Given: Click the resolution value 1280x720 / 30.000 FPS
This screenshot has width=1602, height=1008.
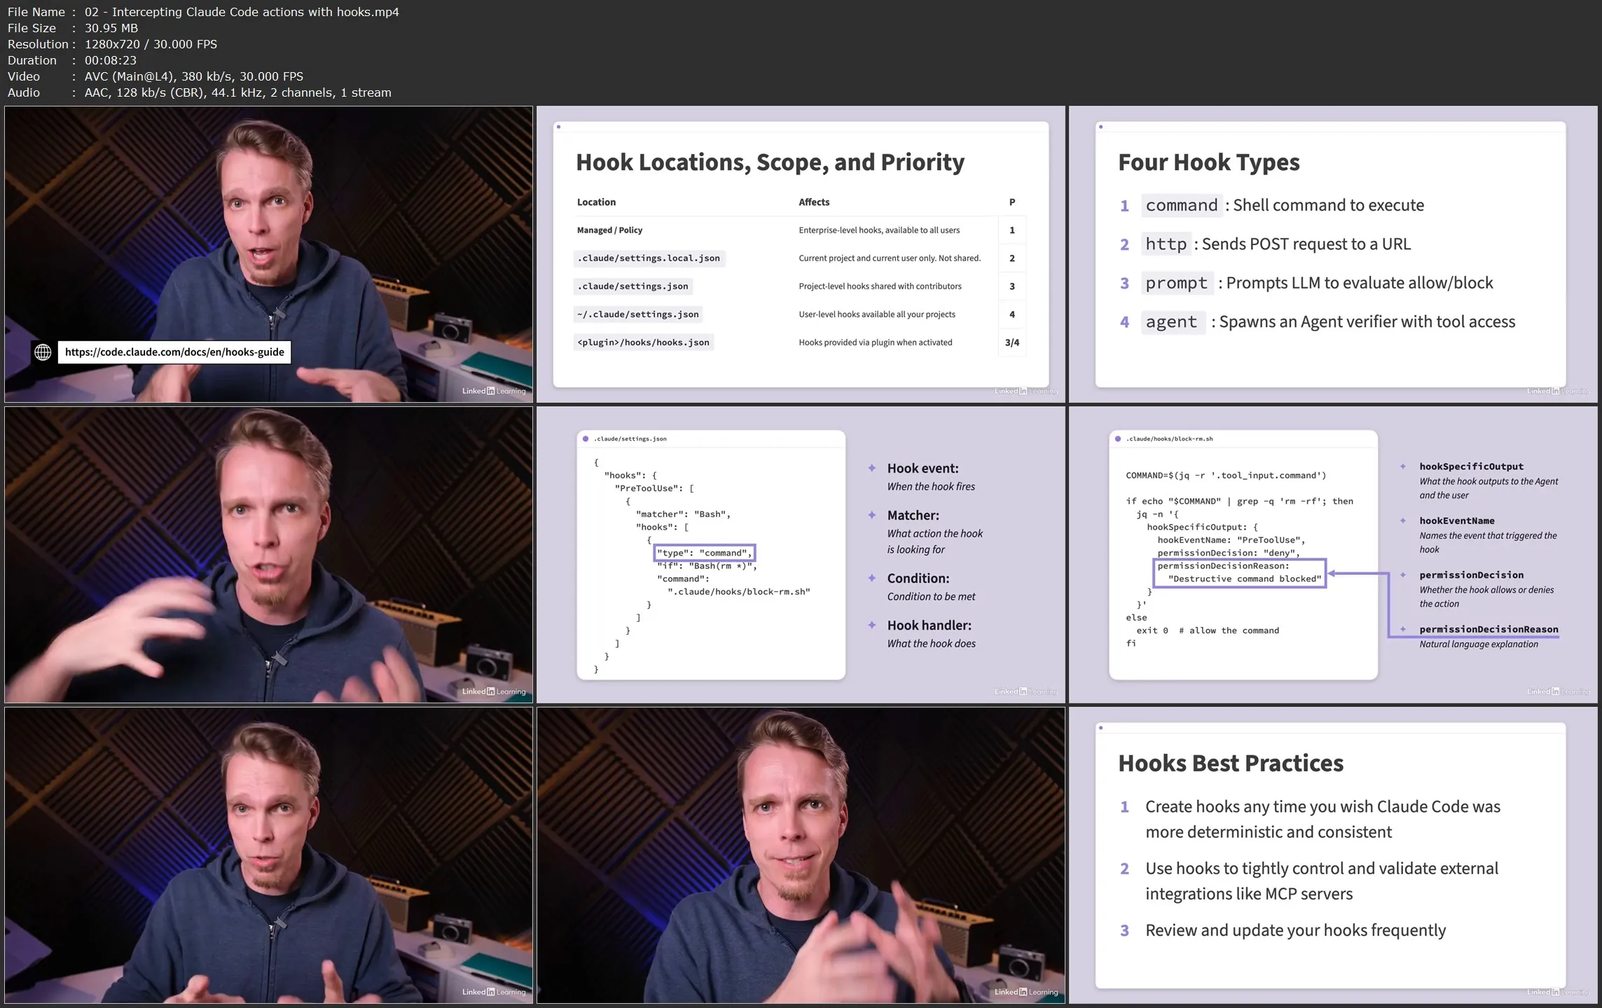Looking at the screenshot, I should pos(151,44).
